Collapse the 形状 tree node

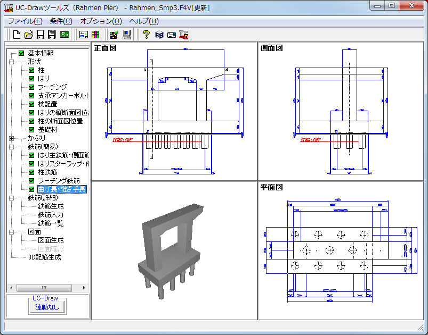[12, 62]
